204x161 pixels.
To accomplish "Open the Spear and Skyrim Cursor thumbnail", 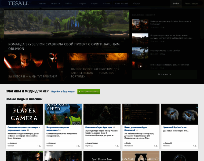I will click(x=180, y=114).
